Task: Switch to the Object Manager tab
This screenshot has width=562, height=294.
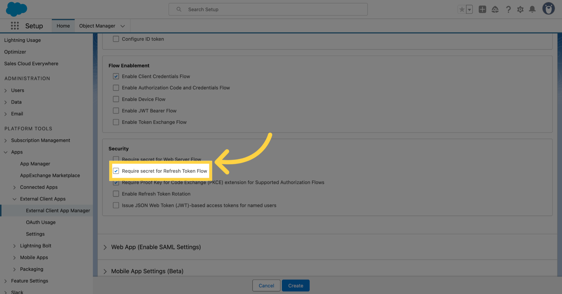Action: [97, 26]
